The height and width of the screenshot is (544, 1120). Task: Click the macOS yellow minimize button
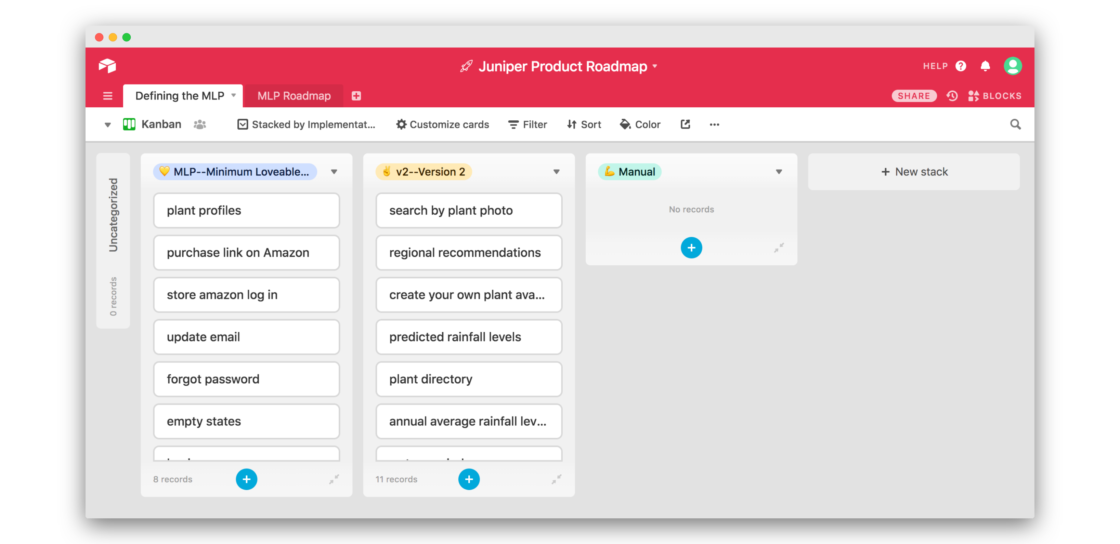coord(113,37)
